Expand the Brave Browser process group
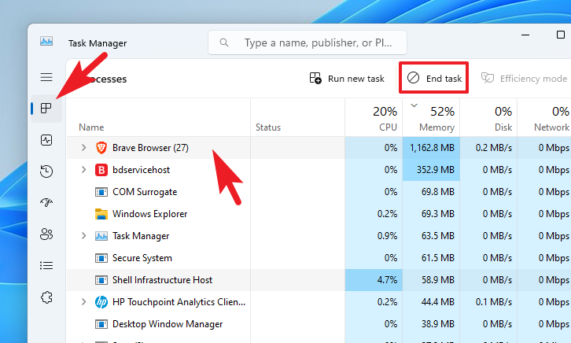 coord(83,147)
